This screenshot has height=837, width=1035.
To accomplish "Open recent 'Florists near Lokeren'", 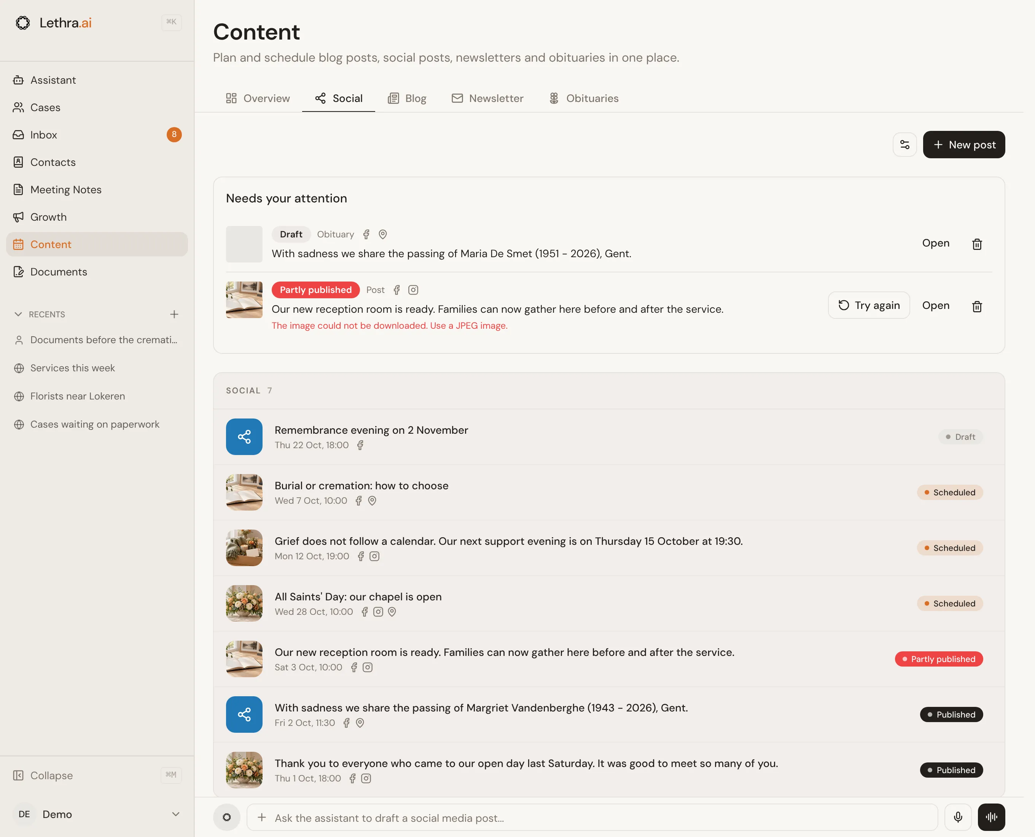I will [x=96, y=396].
